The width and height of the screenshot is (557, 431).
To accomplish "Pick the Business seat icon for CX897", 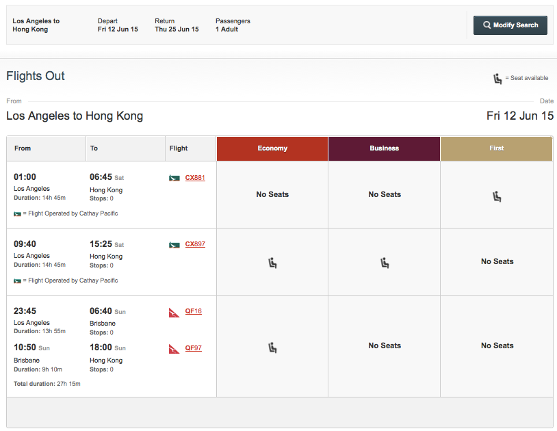I will pyautogui.click(x=385, y=263).
